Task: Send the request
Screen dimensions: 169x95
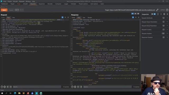Action: click(4, 10)
